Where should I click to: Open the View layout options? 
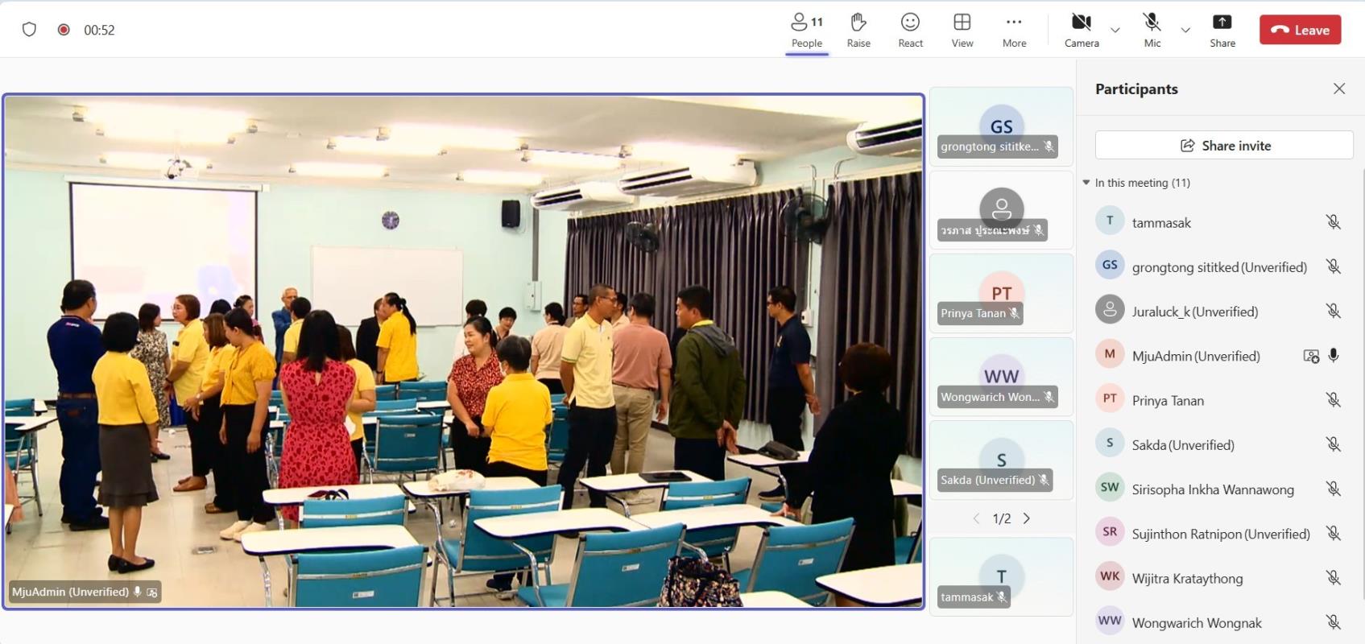[x=962, y=30]
